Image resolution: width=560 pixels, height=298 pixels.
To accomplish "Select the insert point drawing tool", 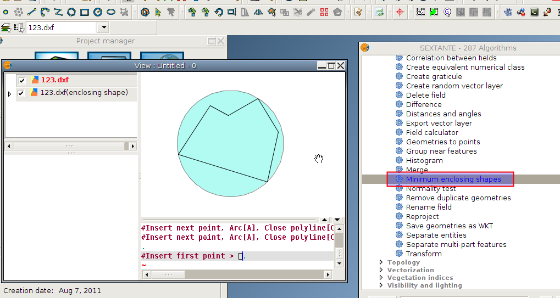I will click(x=5, y=12).
